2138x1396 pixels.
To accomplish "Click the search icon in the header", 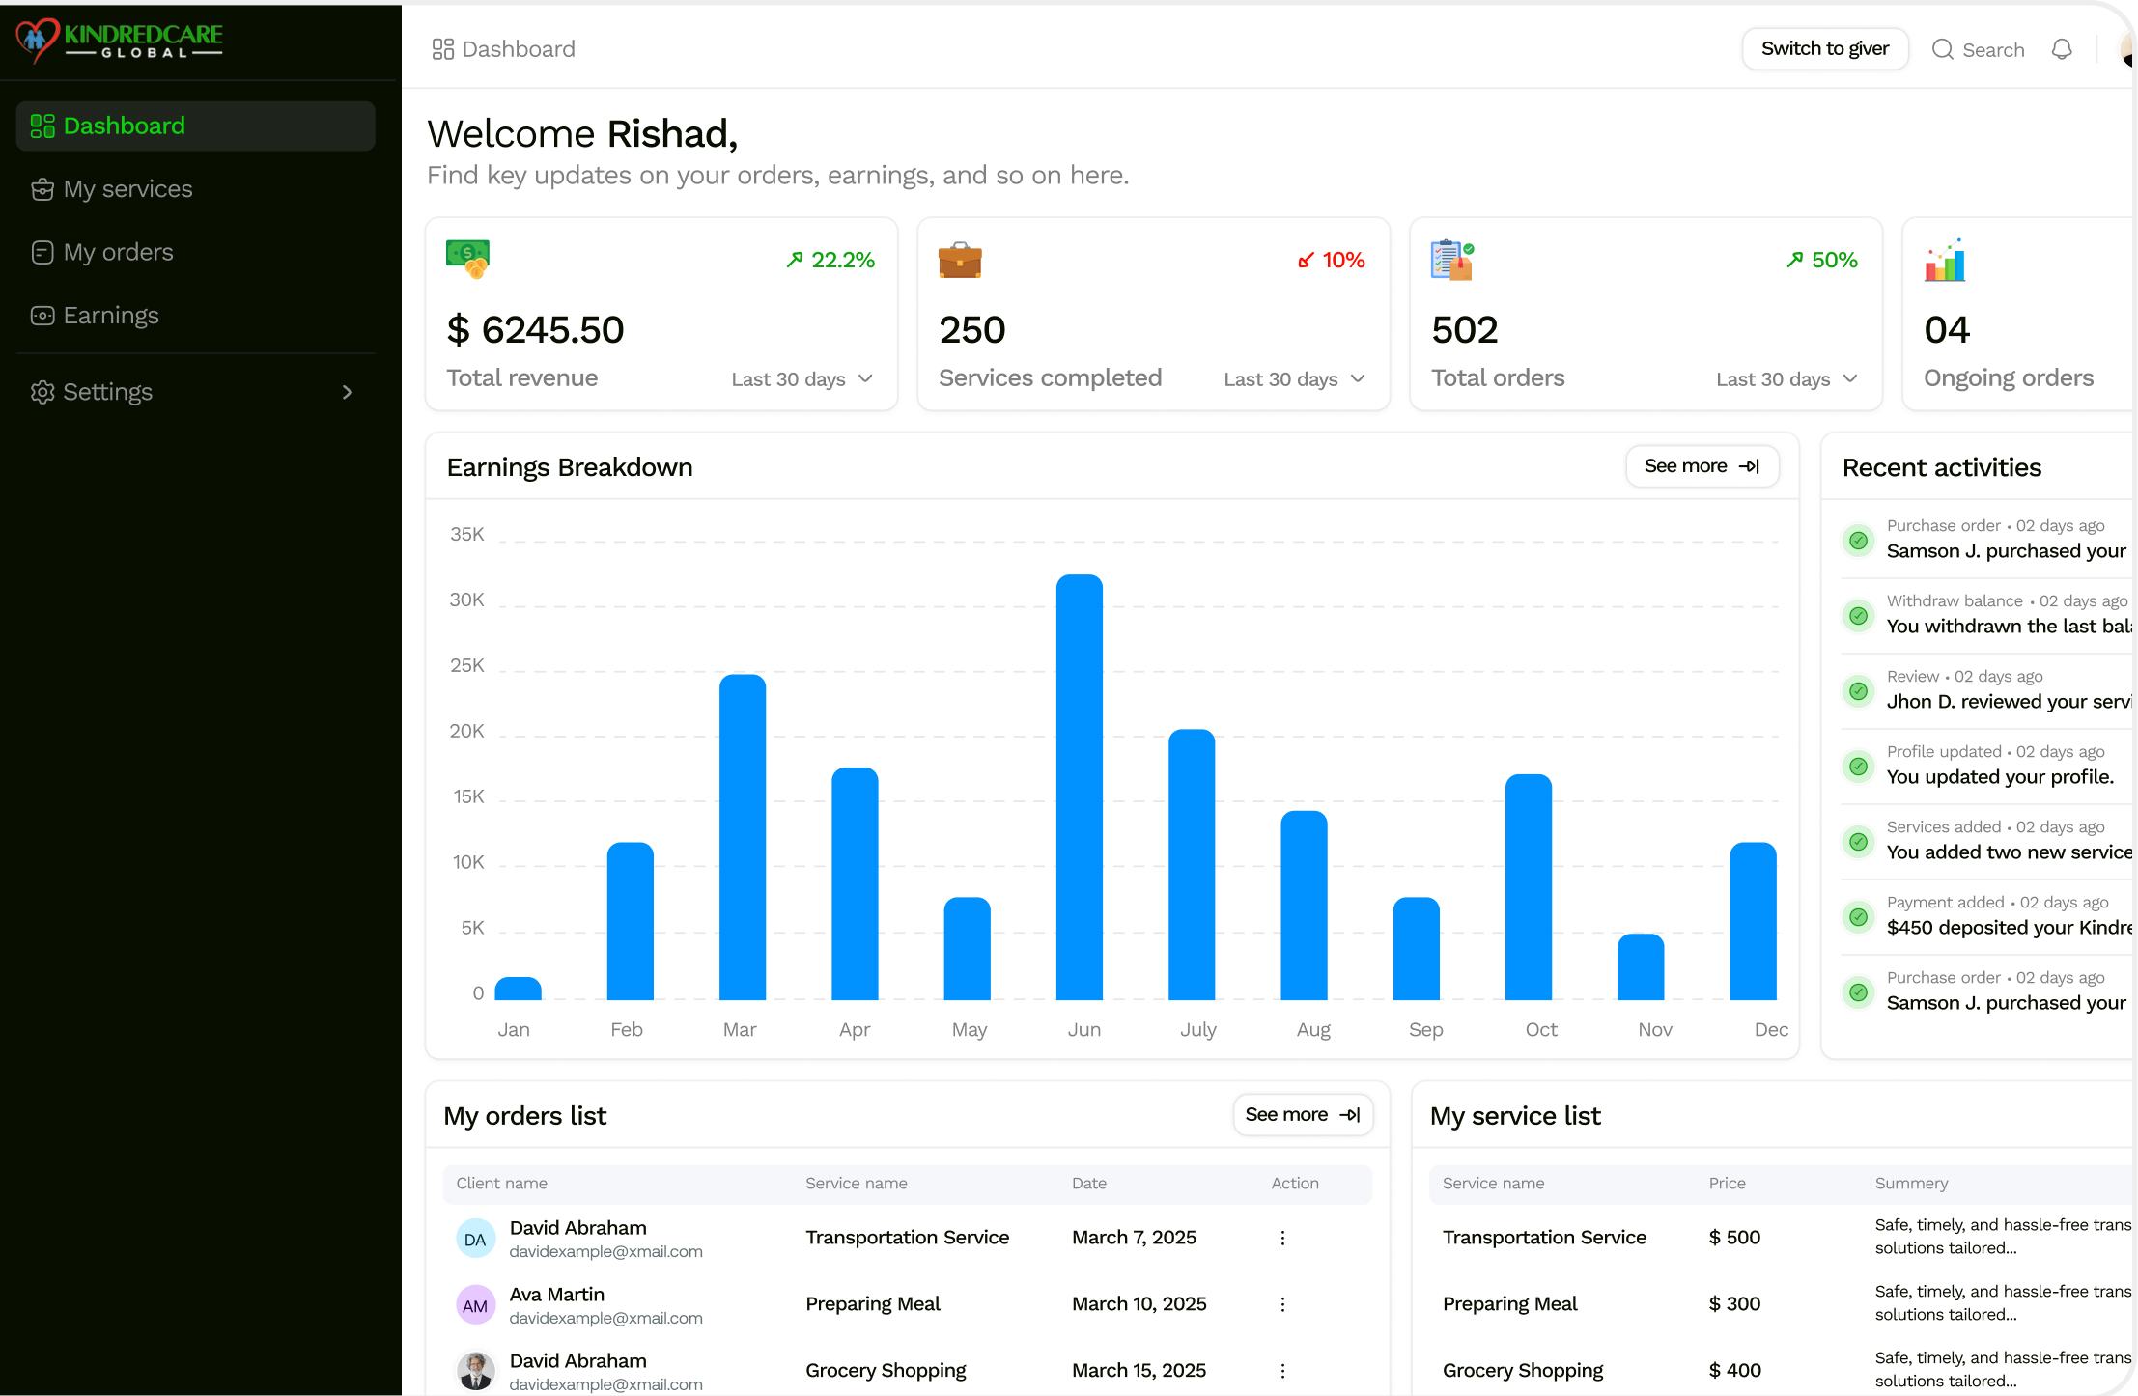I will pos(1943,49).
